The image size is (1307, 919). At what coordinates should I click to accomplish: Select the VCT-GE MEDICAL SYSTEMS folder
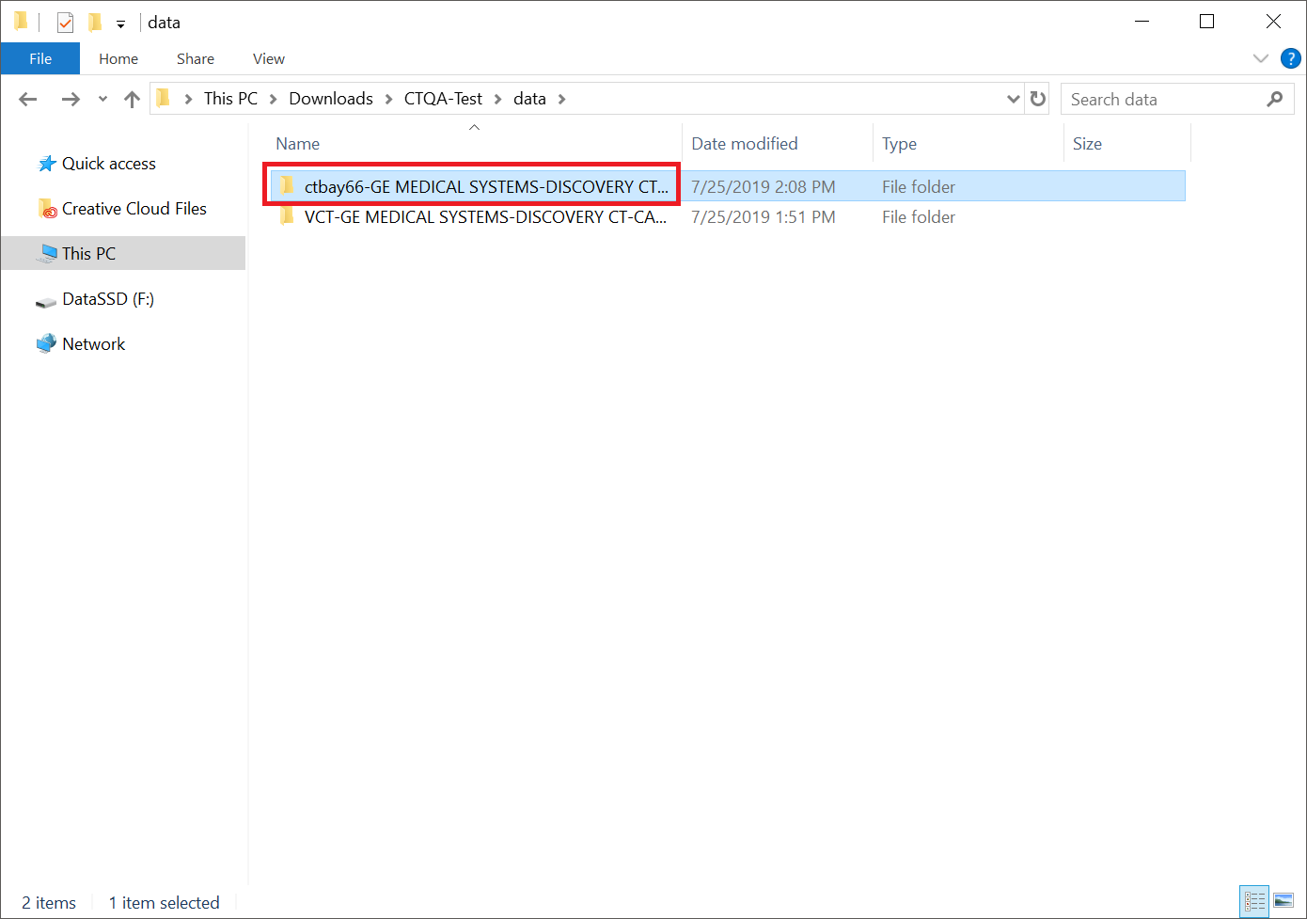coord(485,216)
